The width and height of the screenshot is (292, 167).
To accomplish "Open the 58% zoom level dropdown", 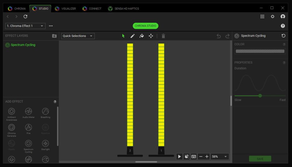I will coord(220,157).
